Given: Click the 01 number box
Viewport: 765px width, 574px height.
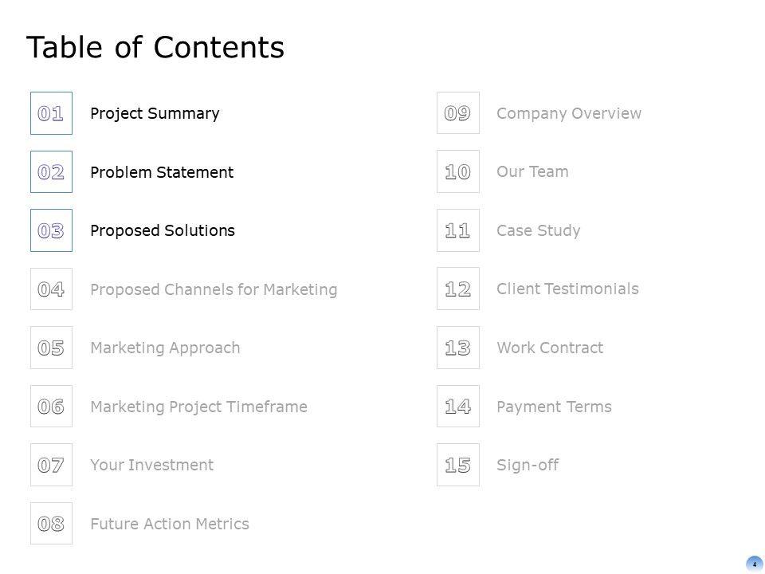Looking at the screenshot, I should (51, 113).
